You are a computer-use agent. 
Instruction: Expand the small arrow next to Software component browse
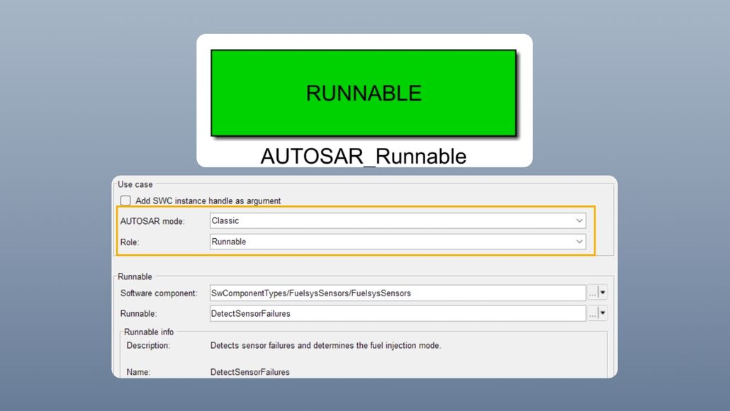click(603, 293)
